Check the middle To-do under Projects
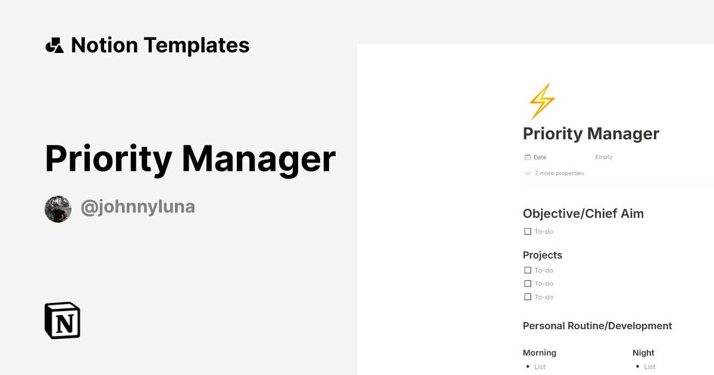This screenshot has width=714, height=375. pos(527,283)
